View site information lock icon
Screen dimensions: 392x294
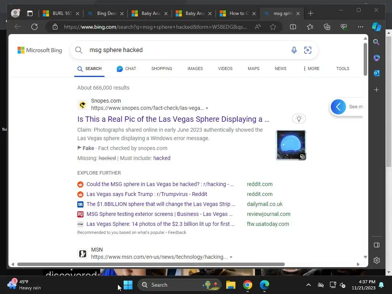pos(55,27)
